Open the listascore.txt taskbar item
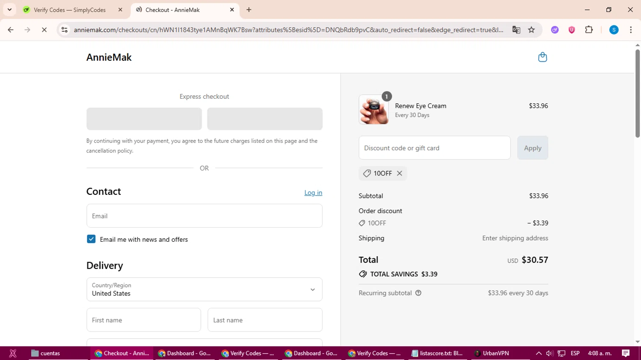The height and width of the screenshot is (360, 641). tap(437, 353)
